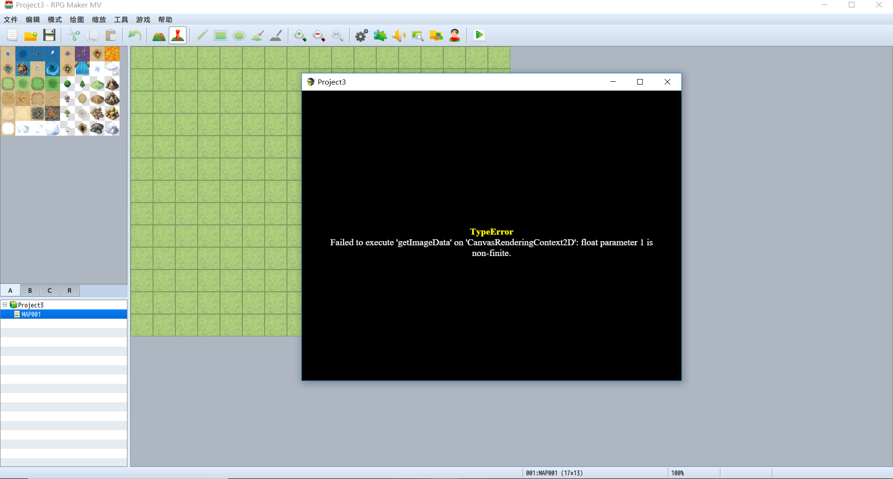This screenshot has width=893, height=479.
Task: Open the 模式 menu
Action: [55, 20]
